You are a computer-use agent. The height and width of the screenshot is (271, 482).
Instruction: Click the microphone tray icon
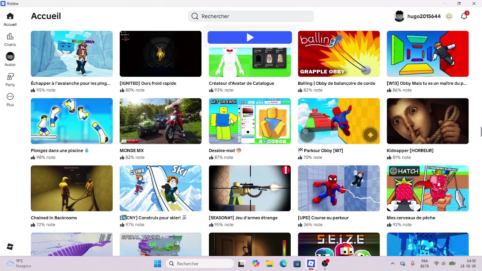click(413, 263)
